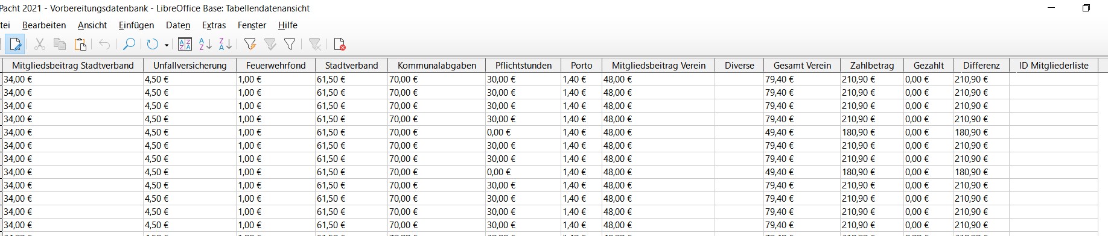
Task: Open the Extras menu
Action: pos(214,25)
